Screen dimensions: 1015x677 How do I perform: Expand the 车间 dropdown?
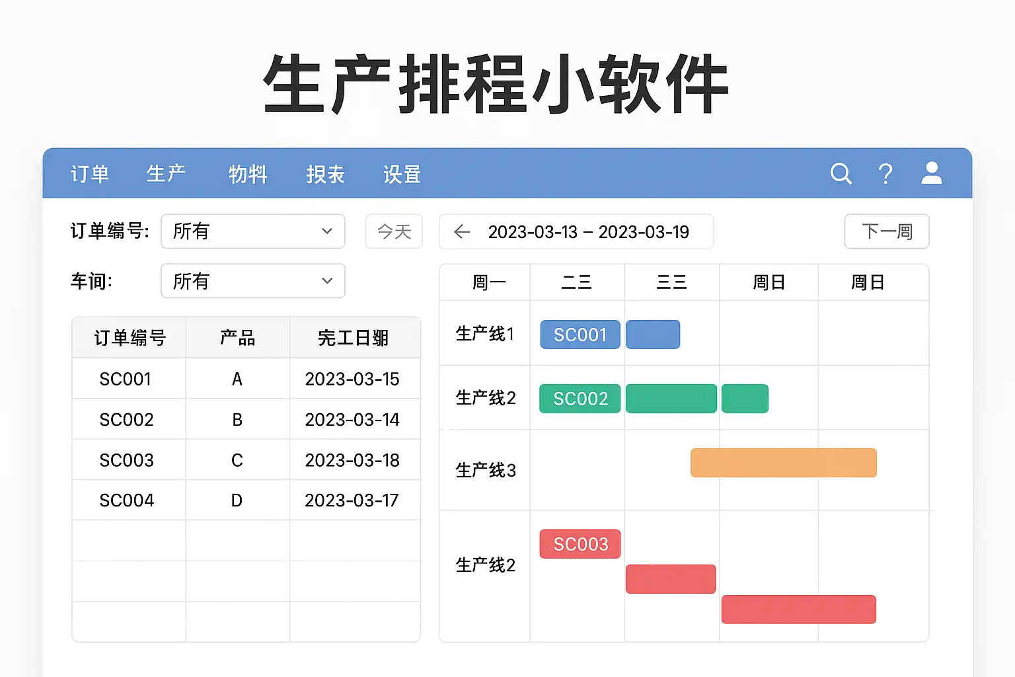[x=253, y=281]
